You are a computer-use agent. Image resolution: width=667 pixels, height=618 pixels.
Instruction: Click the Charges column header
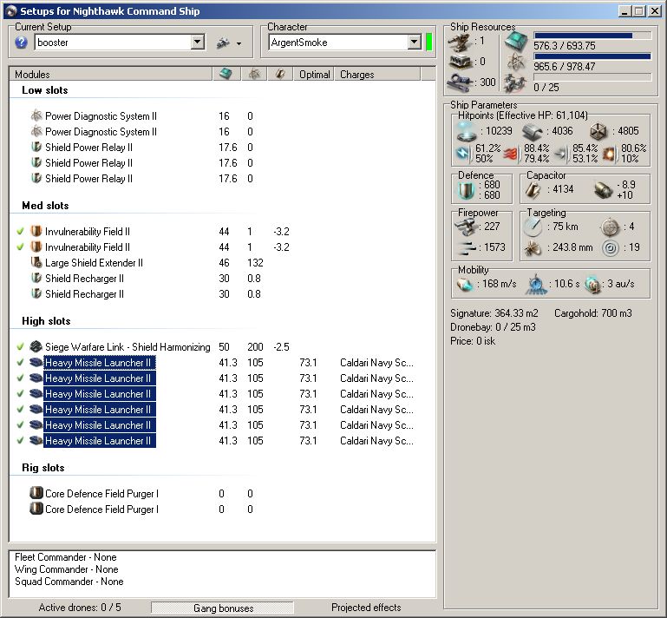point(377,74)
